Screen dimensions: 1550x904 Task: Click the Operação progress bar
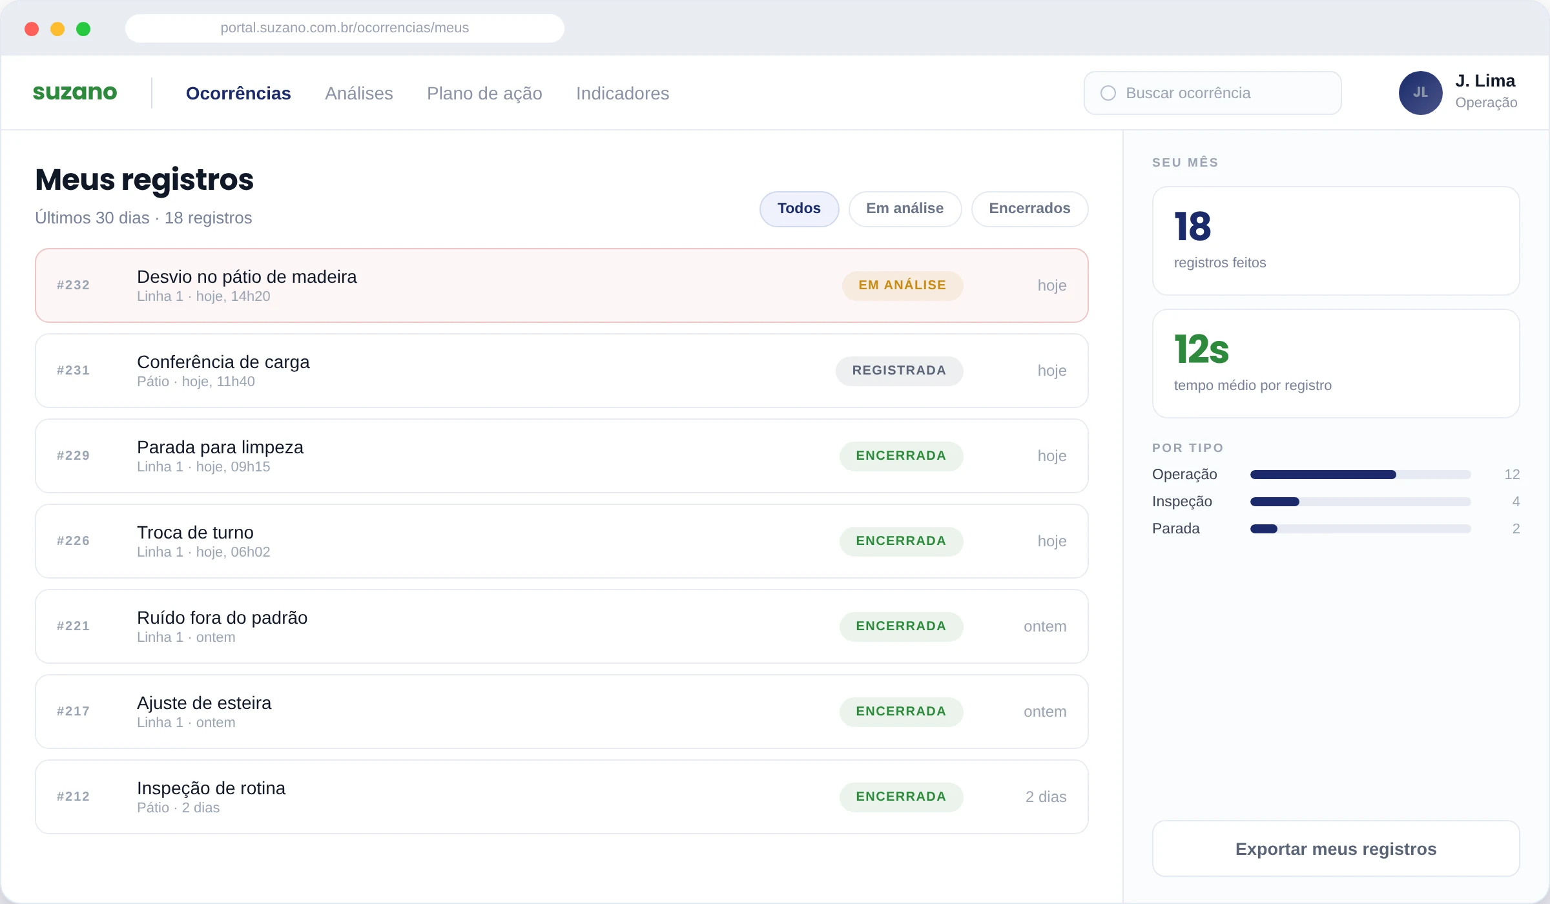(1360, 475)
